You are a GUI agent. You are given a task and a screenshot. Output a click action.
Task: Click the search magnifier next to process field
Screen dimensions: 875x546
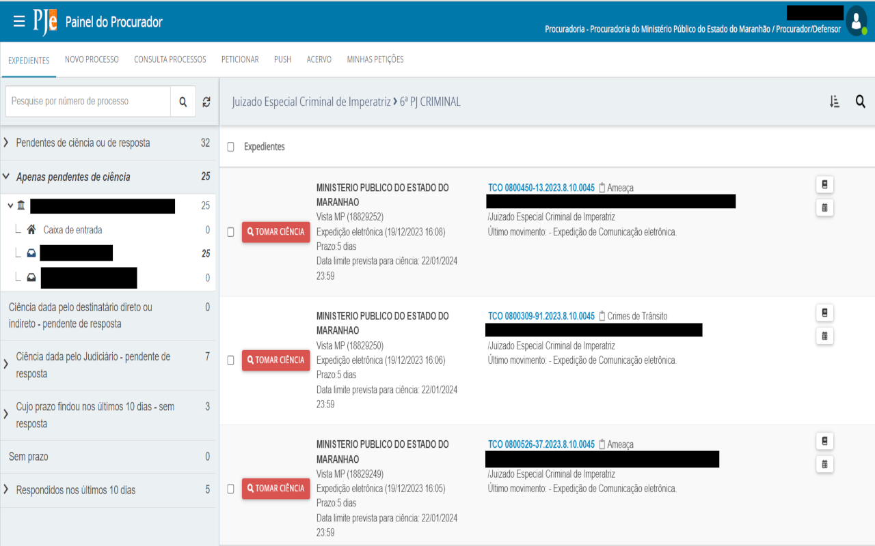(x=183, y=102)
